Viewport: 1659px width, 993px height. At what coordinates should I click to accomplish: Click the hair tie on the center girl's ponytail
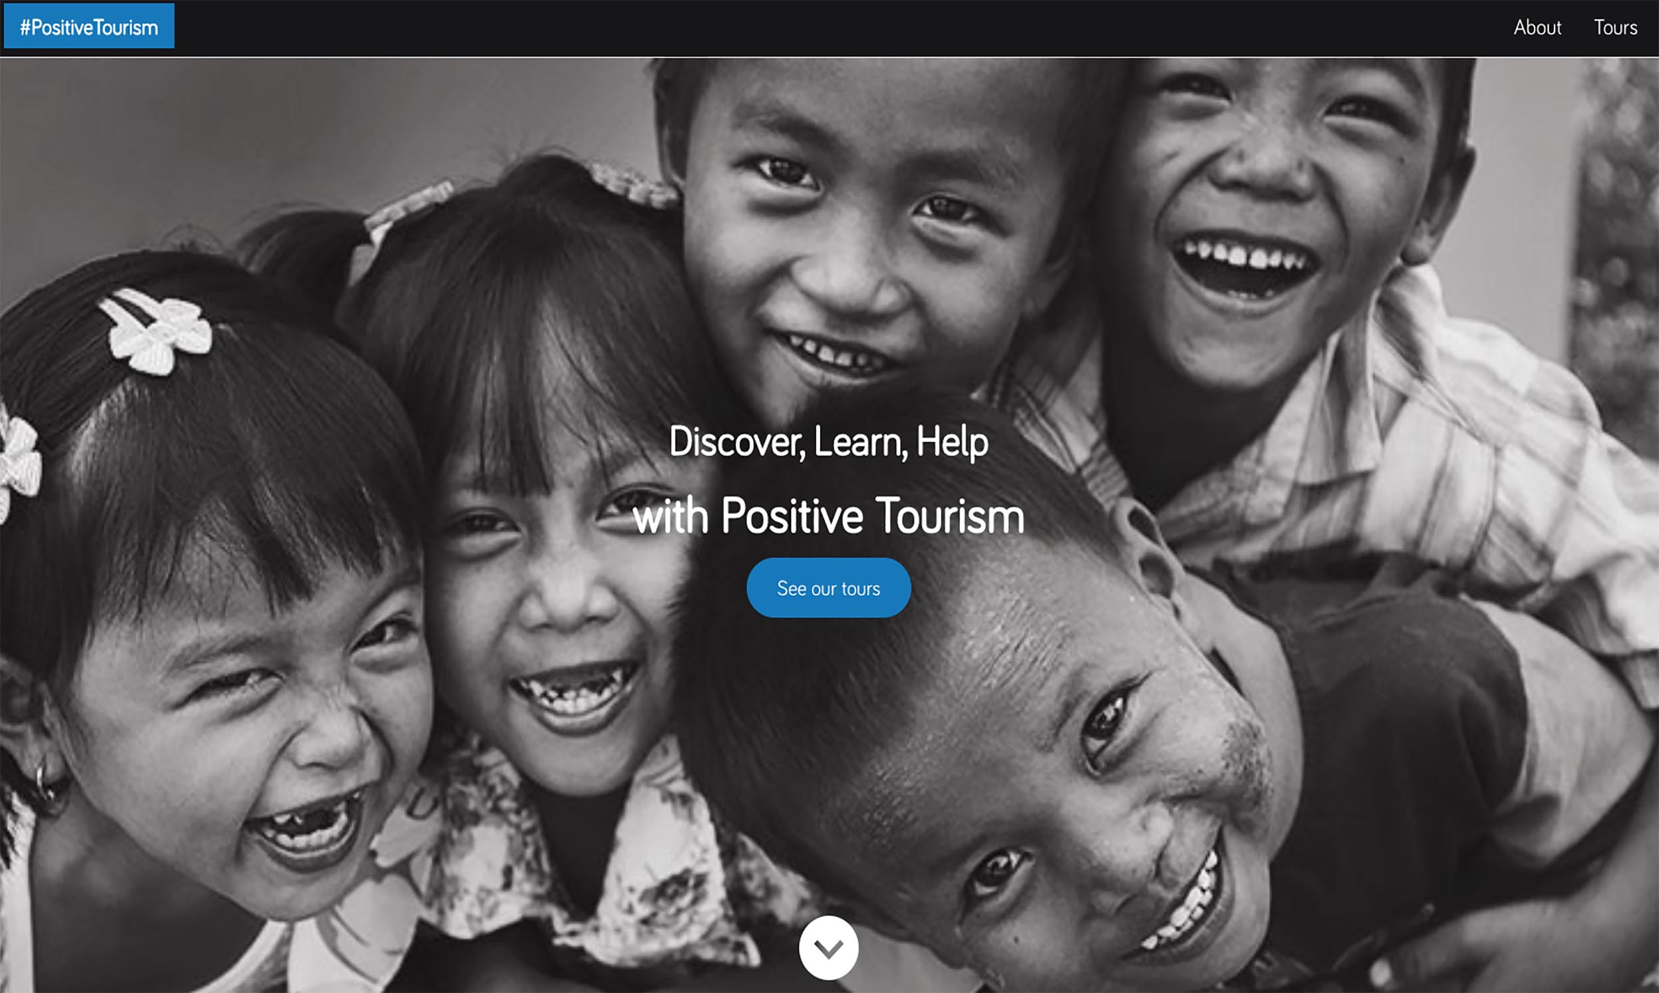[x=408, y=204]
